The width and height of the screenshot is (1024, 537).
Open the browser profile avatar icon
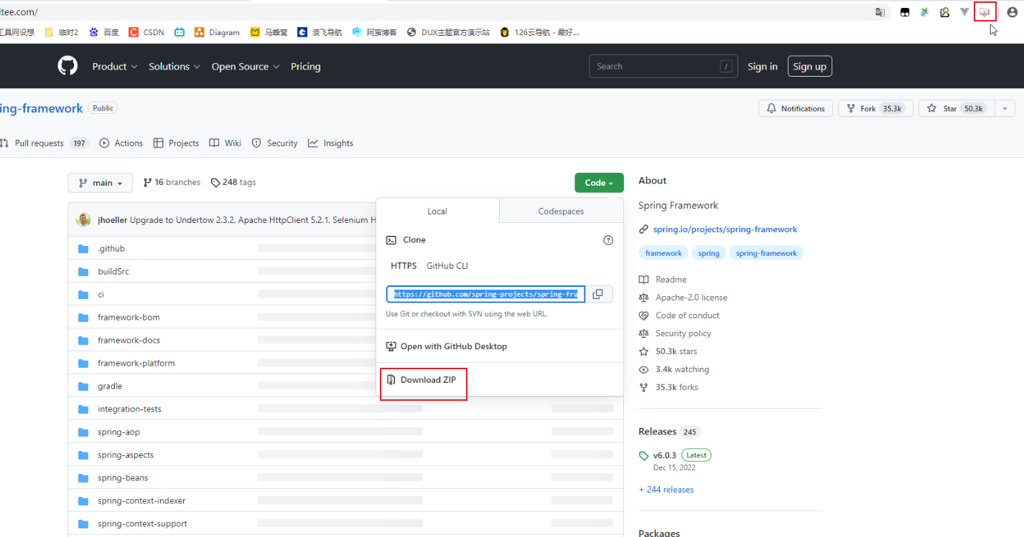[x=1012, y=12]
